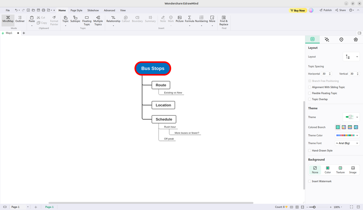Viewport: 363px width, 210px height.
Task: Open the Formula insert tool
Action: (x=189, y=19)
